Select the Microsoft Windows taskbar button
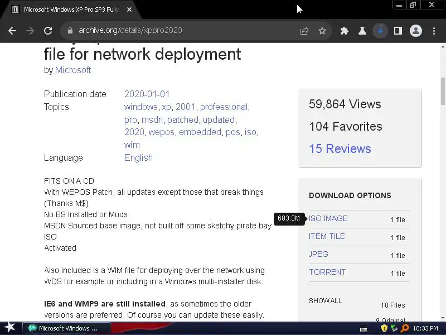446x335 pixels. [66, 328]
